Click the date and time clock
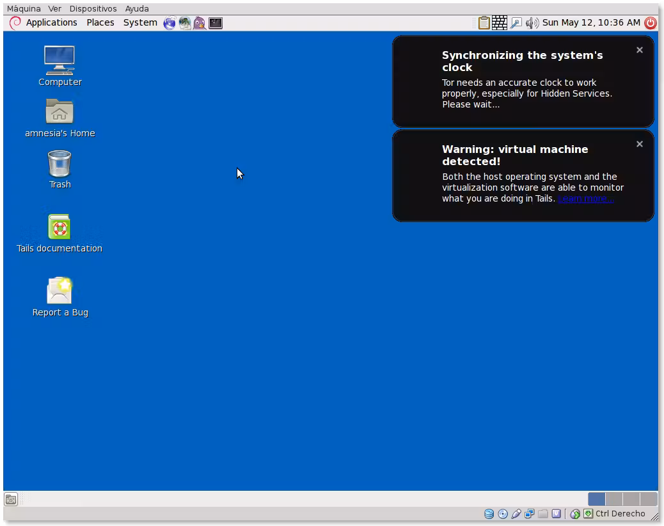 point(591,22)
